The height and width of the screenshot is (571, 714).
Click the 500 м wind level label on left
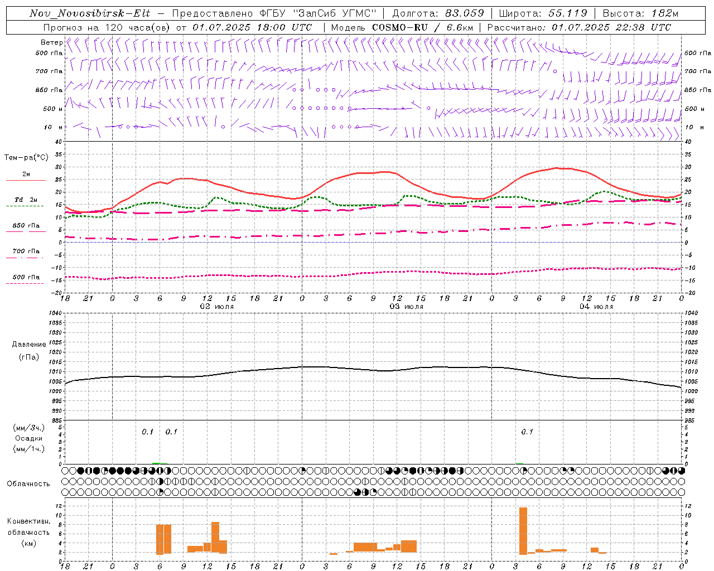[x=53, y=109]
